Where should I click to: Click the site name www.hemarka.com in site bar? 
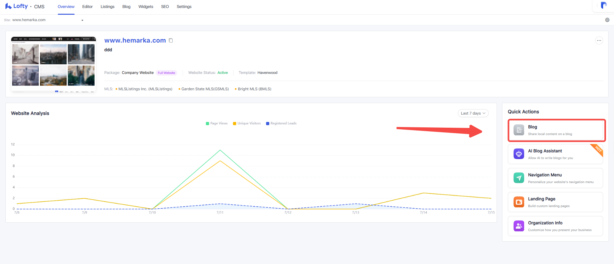(29, 20)
